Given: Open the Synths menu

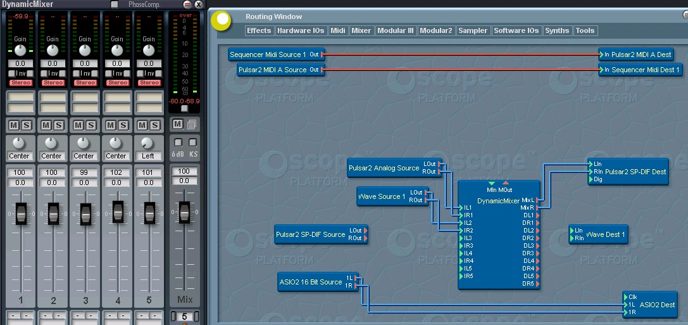Looking at the screenshot, I should tap(557, 31).
